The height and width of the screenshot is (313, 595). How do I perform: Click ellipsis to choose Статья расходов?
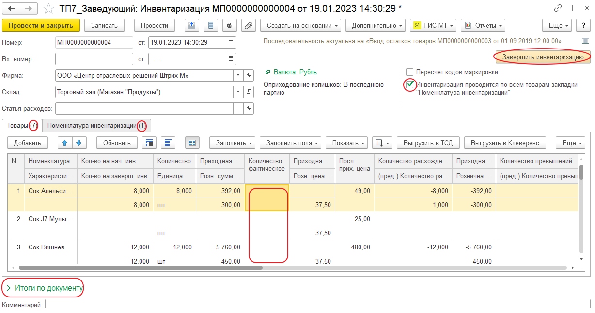coord(238,108)
